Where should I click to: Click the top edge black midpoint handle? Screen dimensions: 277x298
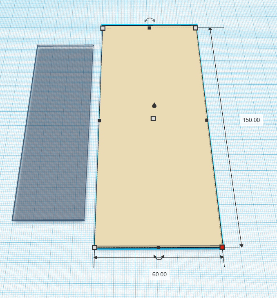click(149, 28)
